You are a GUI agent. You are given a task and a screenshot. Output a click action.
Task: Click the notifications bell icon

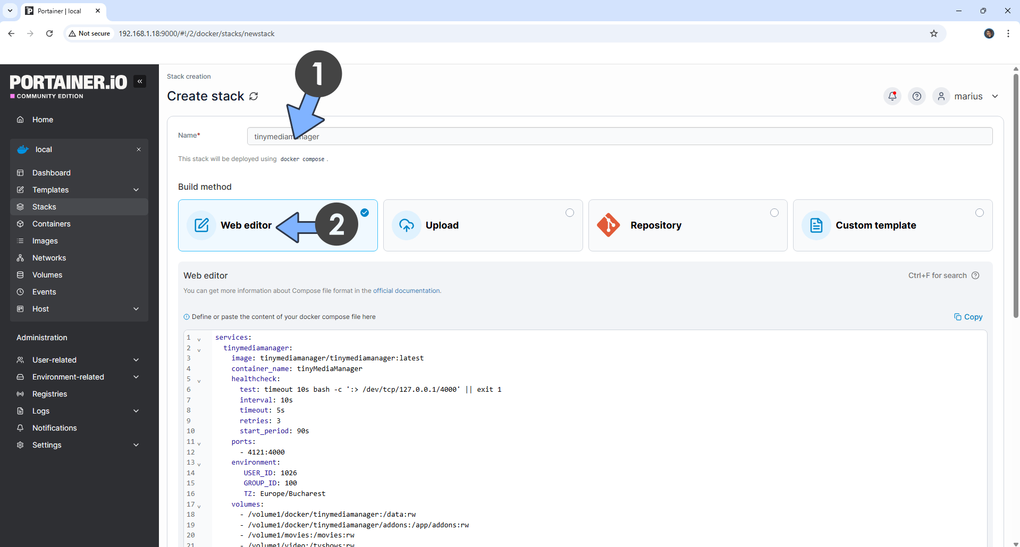point(892,96)
